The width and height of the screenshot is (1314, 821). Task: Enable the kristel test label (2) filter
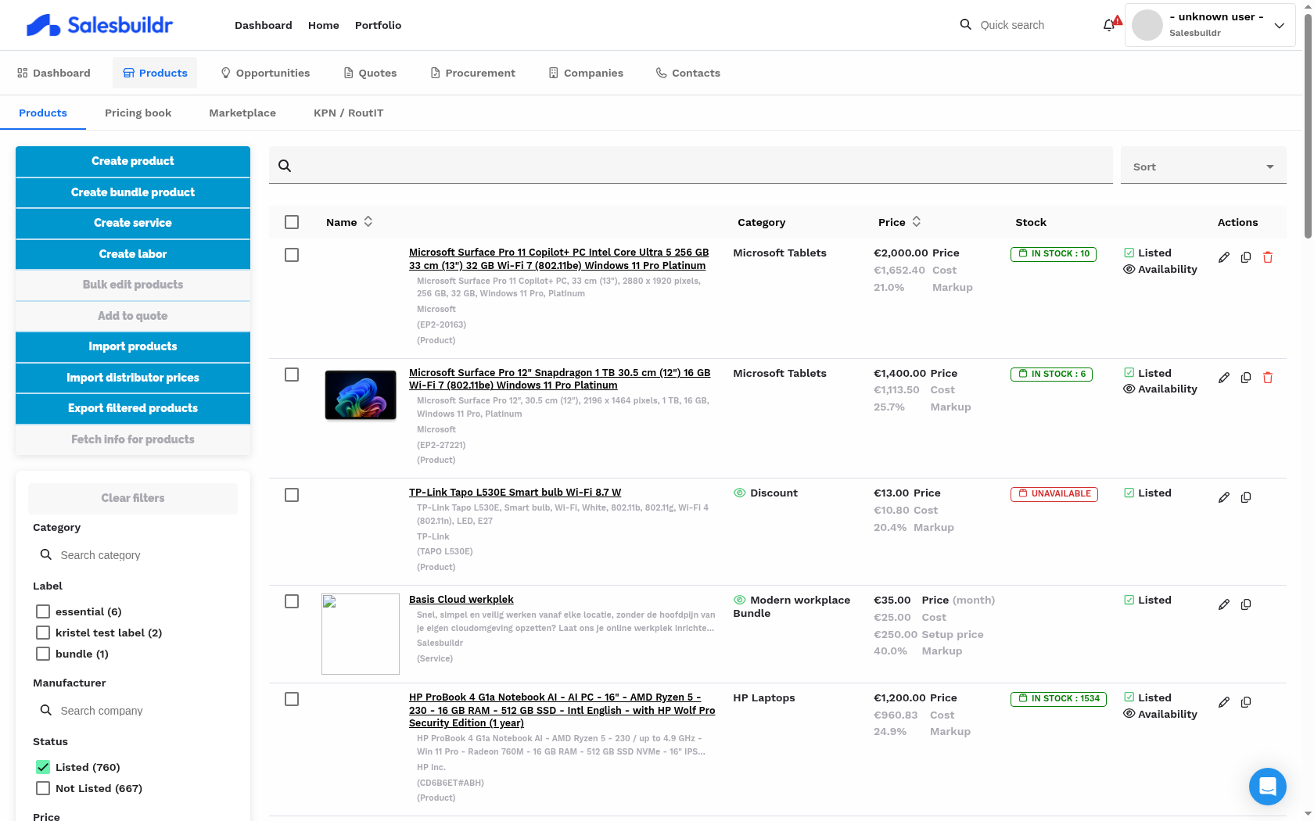click(43, 633)
